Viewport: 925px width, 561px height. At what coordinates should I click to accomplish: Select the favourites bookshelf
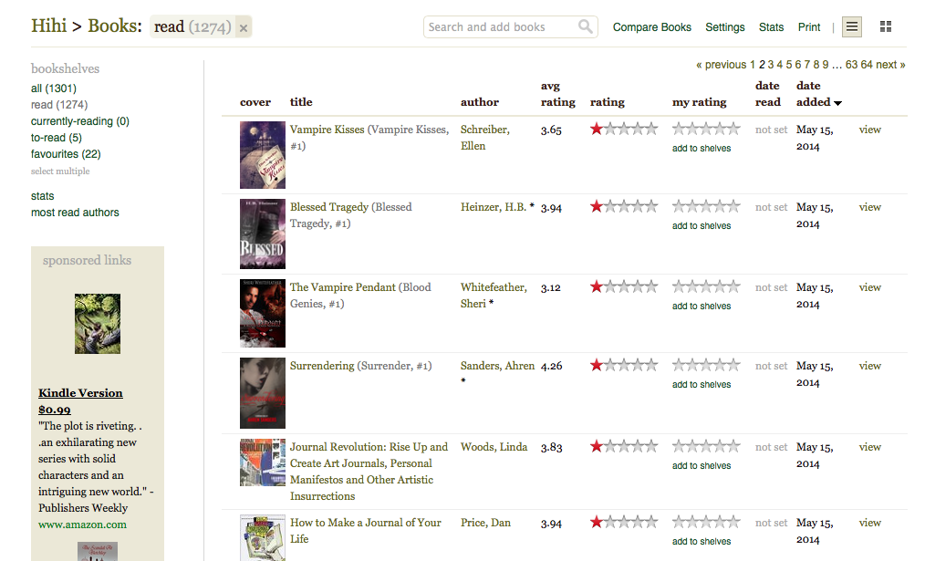click(66, 154)
